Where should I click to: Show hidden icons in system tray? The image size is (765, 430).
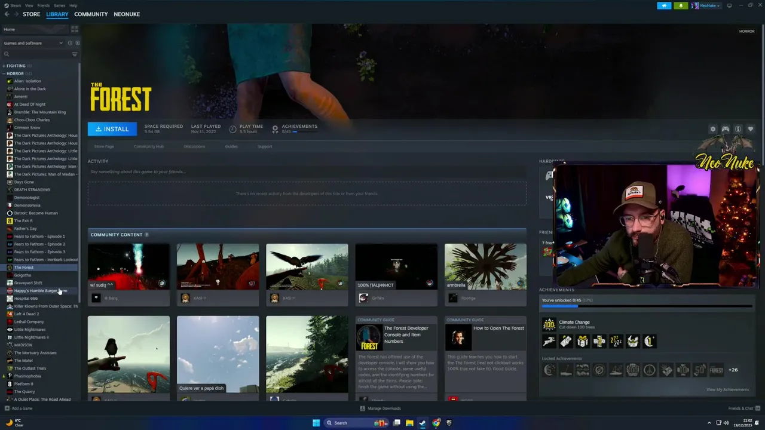709,423
